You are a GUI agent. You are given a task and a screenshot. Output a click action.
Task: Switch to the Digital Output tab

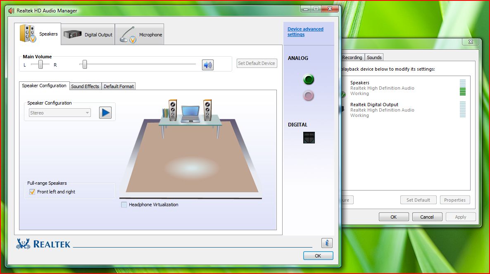(x=88, y=35)
